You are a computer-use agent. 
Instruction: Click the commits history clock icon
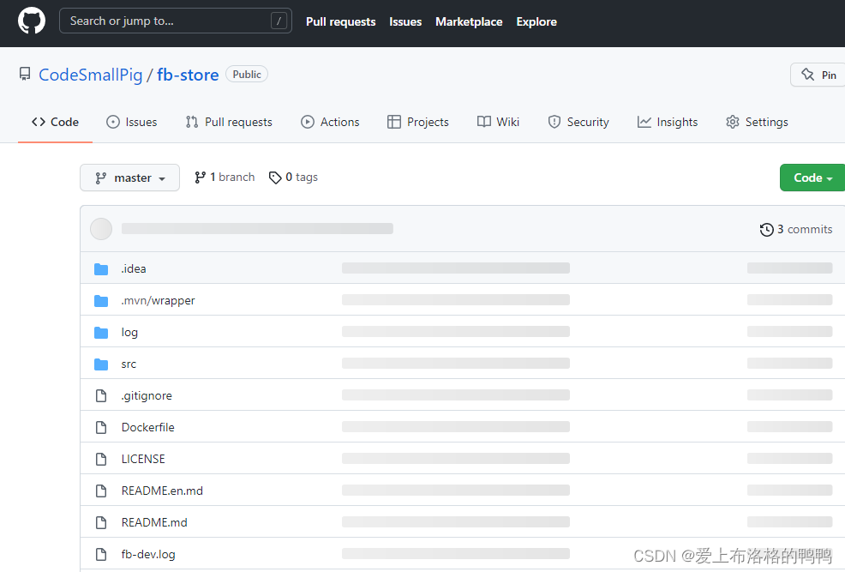[x=766, y=230]
